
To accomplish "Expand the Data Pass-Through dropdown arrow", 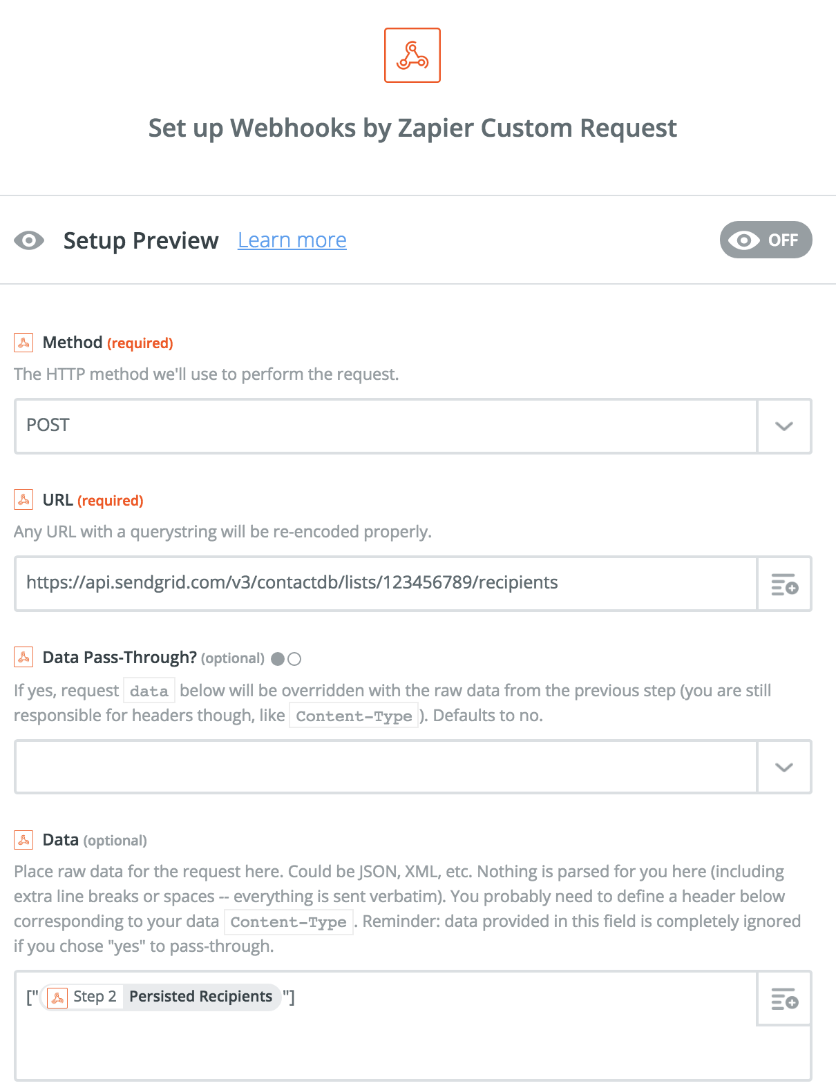I will (x=784, y=767).
